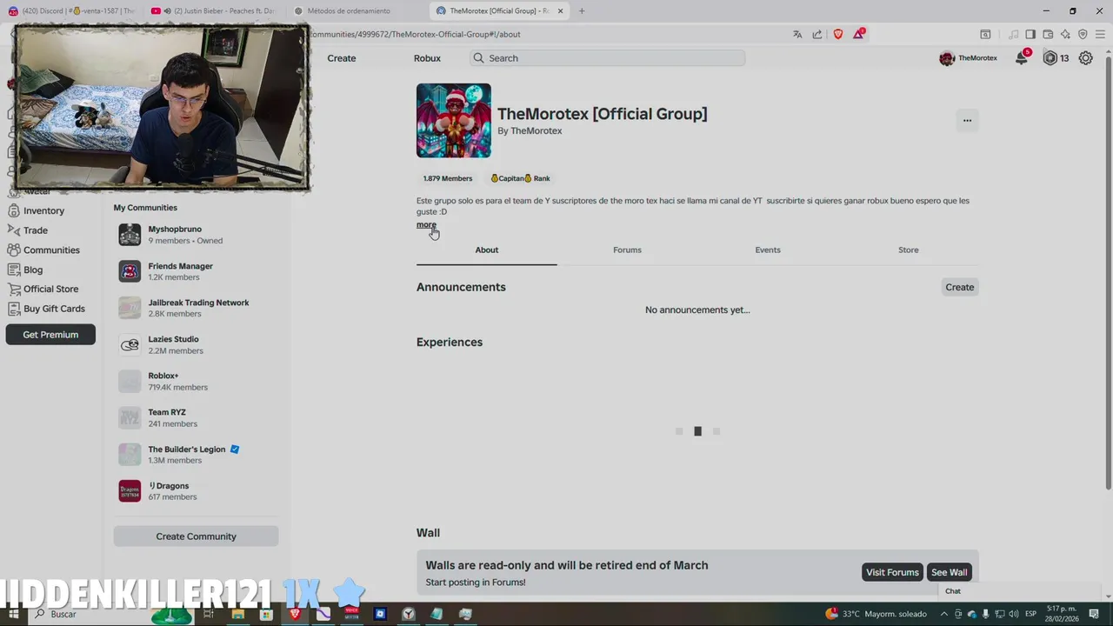Open the group's three-dot options menu
Image resolution: width=1113 pixels, height=626 pixels.
(967, 121)
